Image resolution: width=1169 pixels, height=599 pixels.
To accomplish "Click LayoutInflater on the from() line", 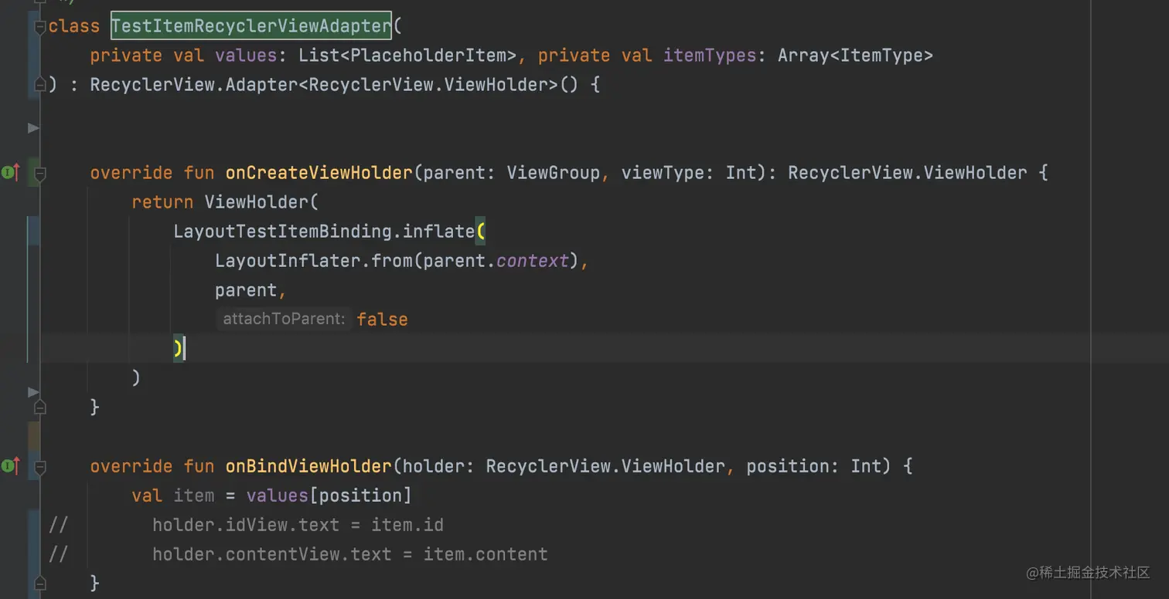I will [288, 261].
